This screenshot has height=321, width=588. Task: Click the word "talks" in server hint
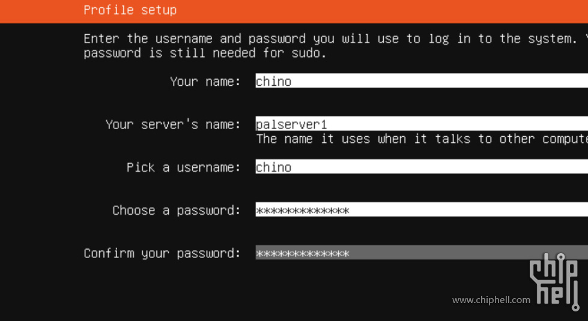pos(452,139)
